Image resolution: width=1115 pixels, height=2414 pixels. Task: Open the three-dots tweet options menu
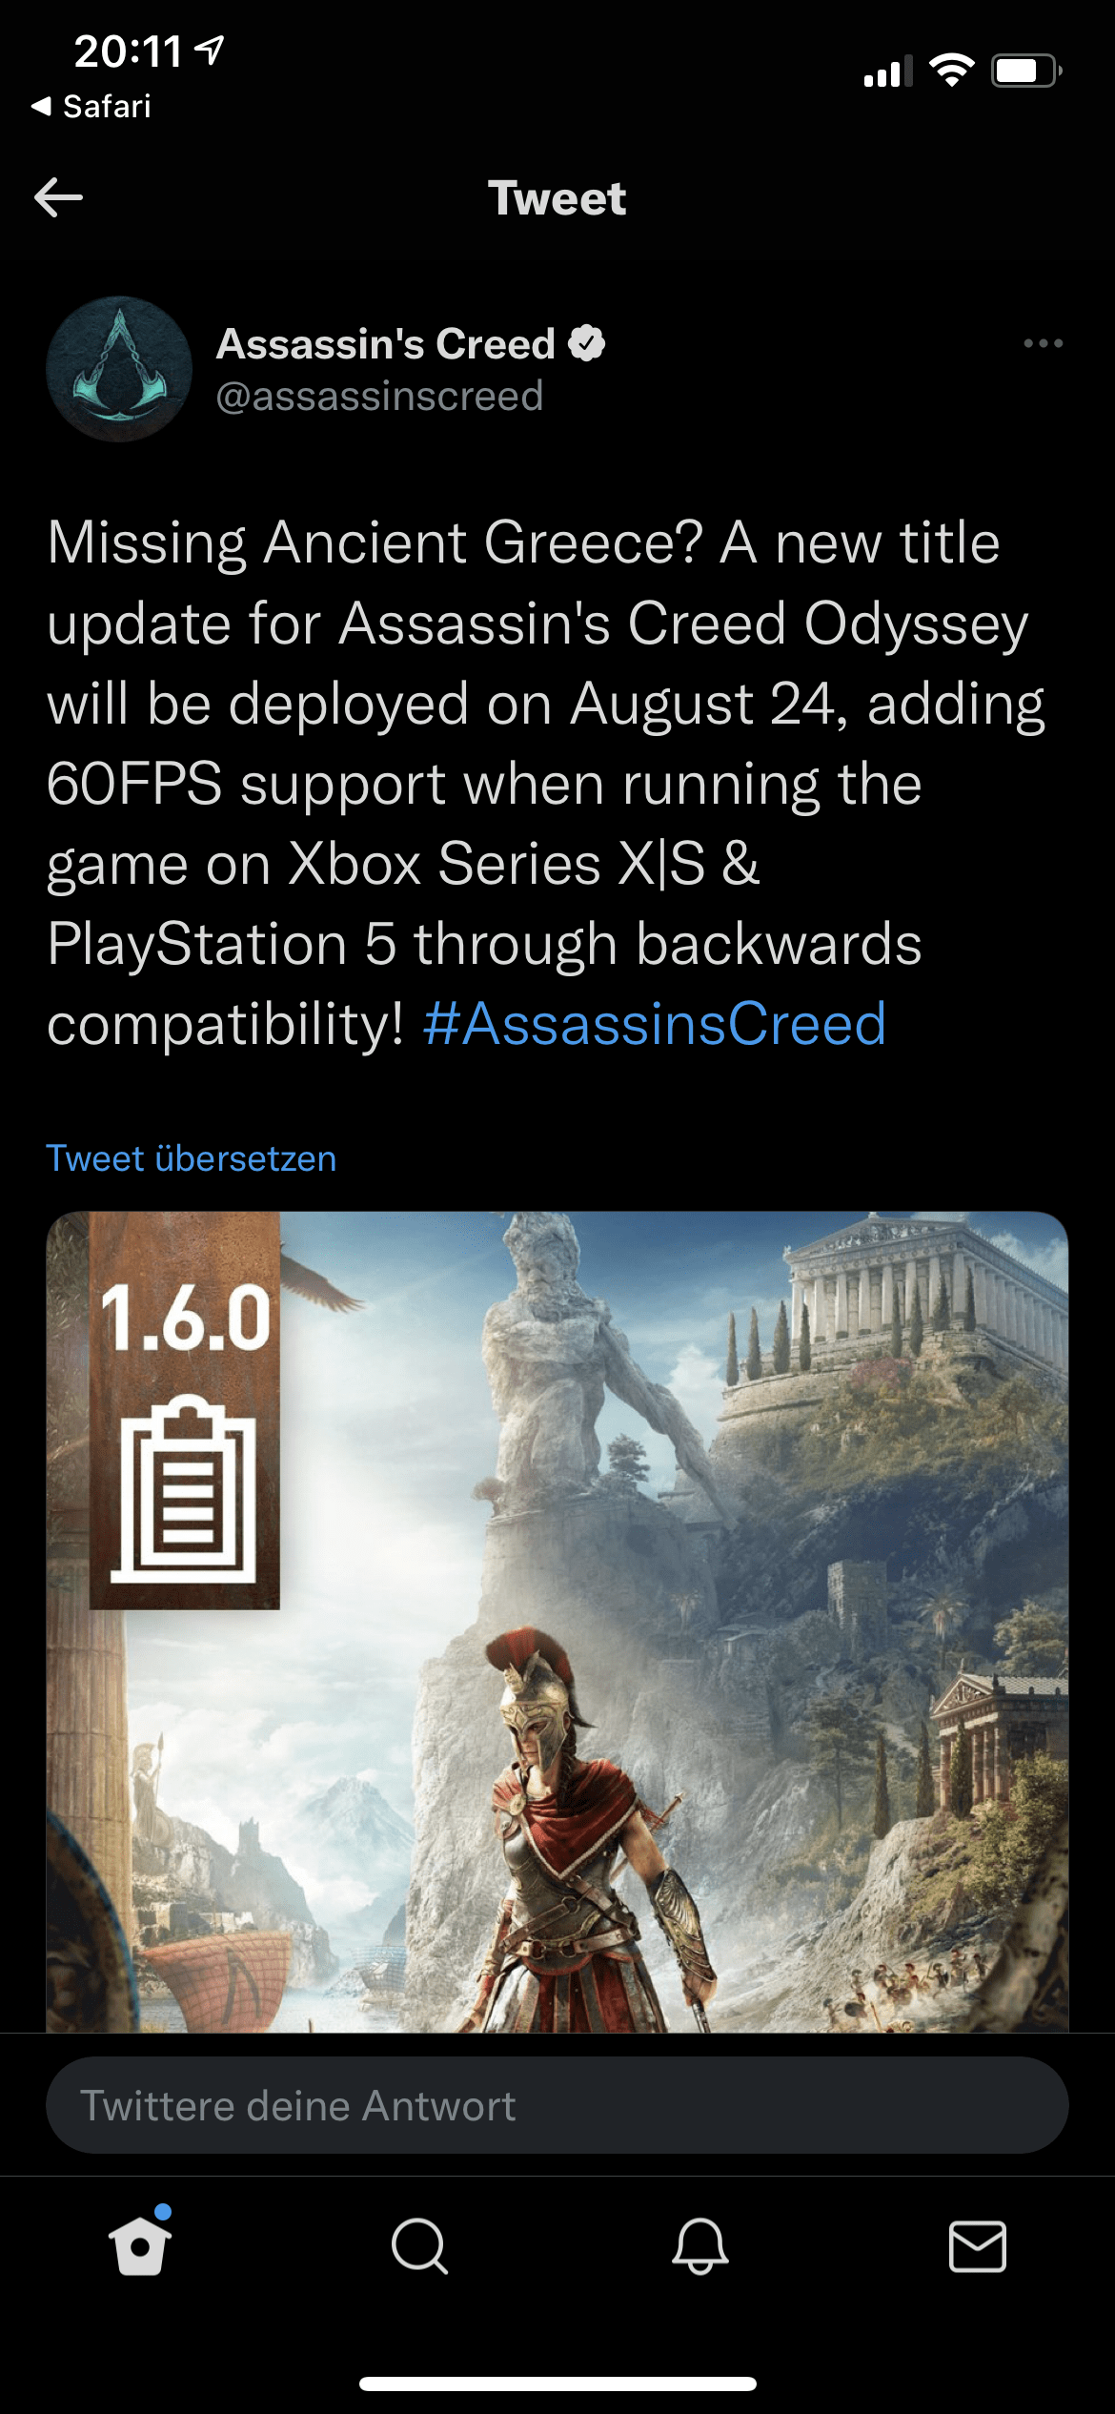pyautogui.click(x=1043, y=343)
